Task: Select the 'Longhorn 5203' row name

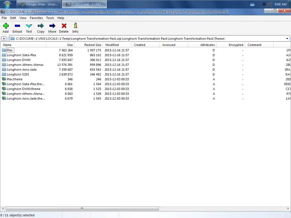Action: pyautogui.click(x=18, y=74)
